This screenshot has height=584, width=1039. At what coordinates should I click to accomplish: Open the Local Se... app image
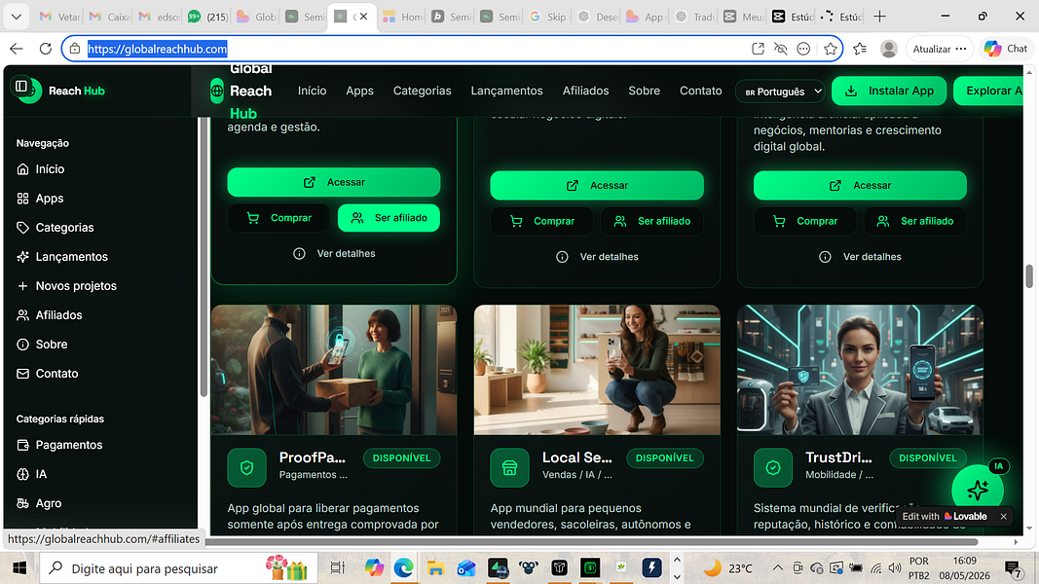tap(597, 370)
